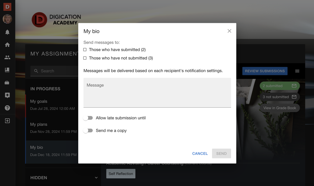Open user profile avatar

coord(7,19)
